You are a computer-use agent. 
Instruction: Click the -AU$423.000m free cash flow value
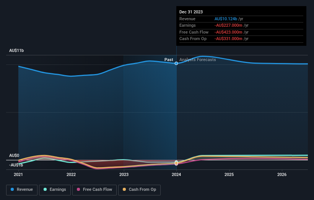[x=228, y=32]
